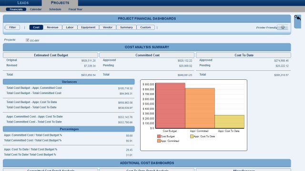
Task: Click the back arrow icon in side panel
Action: (x=298, y=18)
